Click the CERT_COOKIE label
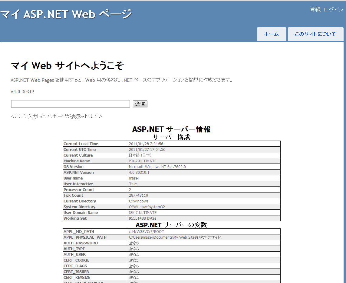 pyautogui.click(x=76, y=260)
